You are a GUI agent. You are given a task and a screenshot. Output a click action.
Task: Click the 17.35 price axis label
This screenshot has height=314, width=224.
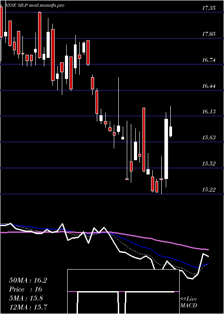tap(209, 8)
